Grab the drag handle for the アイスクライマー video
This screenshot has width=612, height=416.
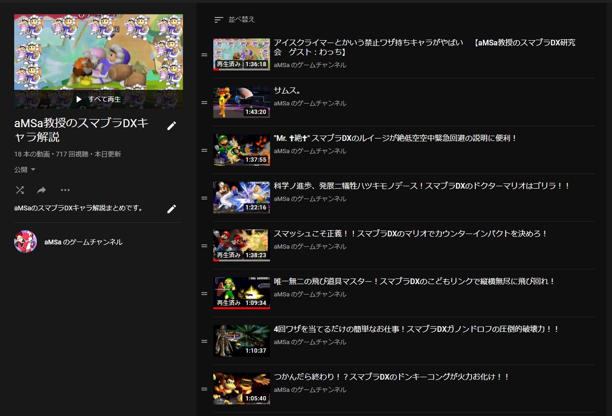click(204, 55)
